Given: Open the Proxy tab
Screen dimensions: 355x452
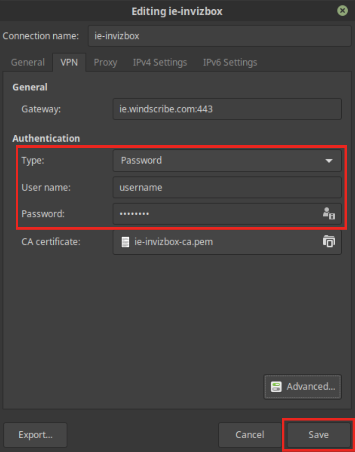Looking at the screenshot, I should [x=105, y=63].
